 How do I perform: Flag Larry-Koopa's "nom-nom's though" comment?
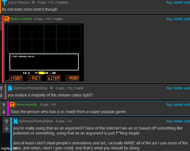coord(169,2)
